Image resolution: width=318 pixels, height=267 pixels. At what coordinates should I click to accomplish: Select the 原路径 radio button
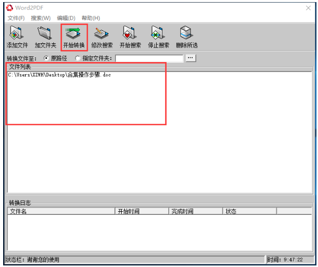[x=46, y=58]
